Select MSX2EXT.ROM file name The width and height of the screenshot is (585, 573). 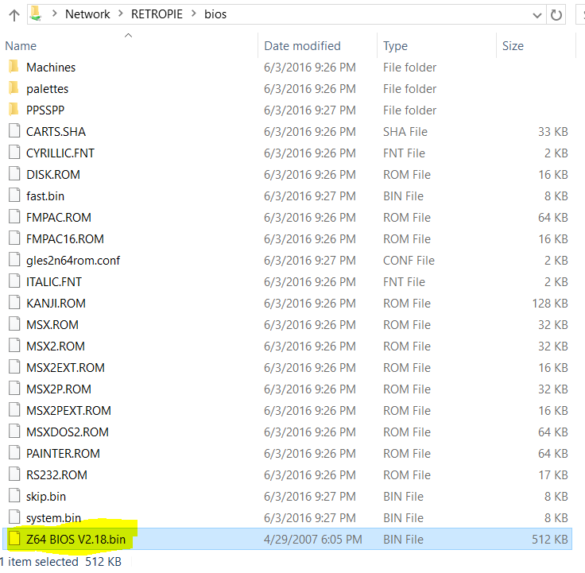tap(65, 368)
